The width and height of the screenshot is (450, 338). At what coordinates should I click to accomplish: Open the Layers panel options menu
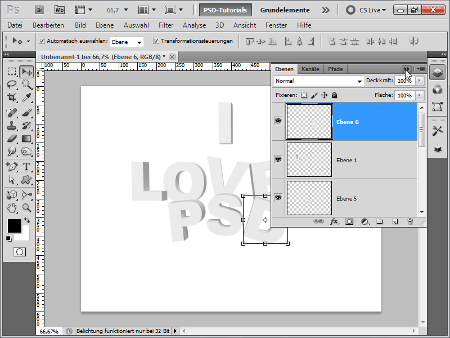point(421,69)
